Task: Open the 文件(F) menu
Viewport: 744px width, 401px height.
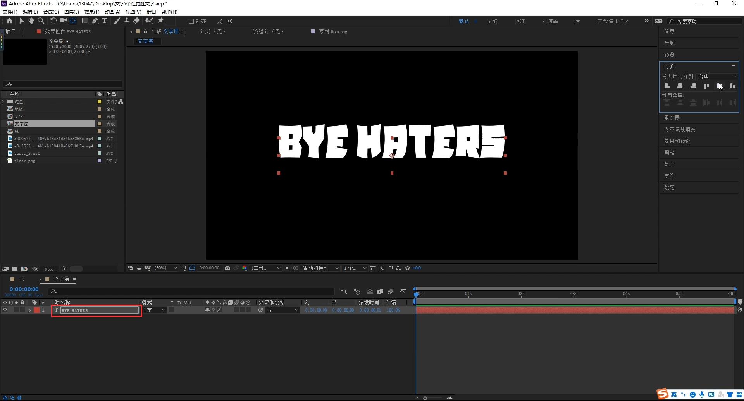Action: point(10,12)
